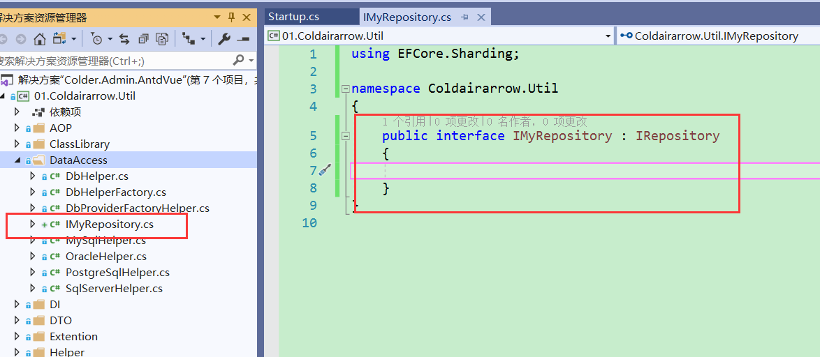The image size is (820, 357).
Task: Click the '1 个引用' CodeLens link
Action: pyautogui.click(x=404, y=121)
